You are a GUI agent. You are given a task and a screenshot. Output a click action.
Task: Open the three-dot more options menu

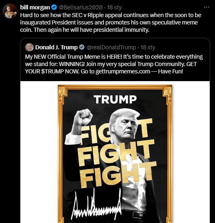pos(206,7)
